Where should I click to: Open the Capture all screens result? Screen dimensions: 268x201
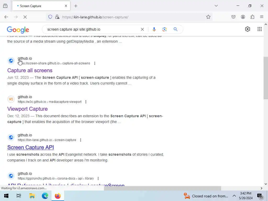[x=30, y=70]
